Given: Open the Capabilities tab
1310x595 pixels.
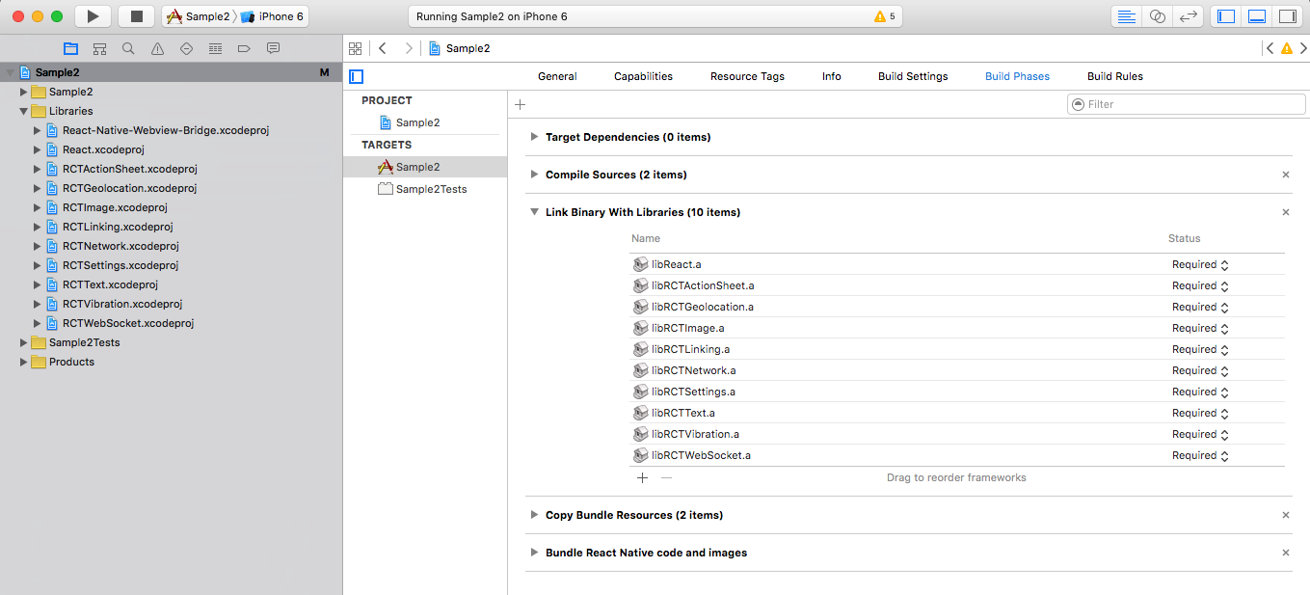Looking at the screenshot, I should 643,76.
